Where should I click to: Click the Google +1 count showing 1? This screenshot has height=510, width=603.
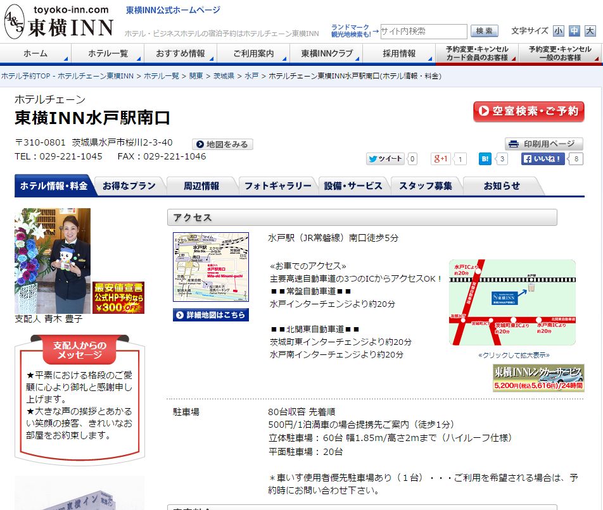click(460, 159)
